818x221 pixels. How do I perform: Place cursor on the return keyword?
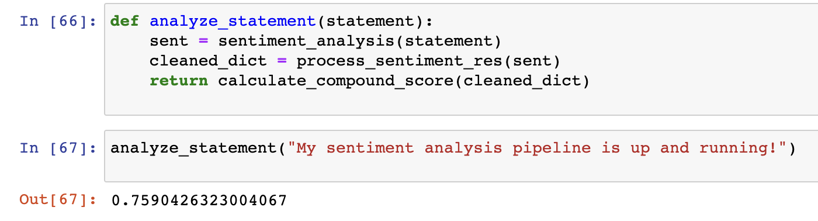tap(179, 80)
